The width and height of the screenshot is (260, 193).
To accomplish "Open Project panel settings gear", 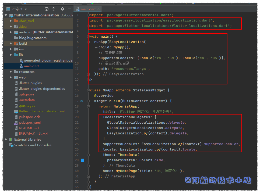I will click(x=62, y=9).
